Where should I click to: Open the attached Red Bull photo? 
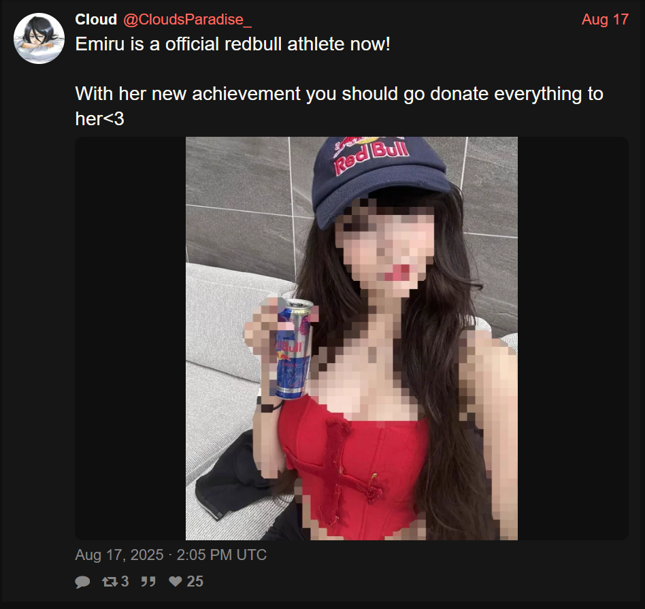[352, 338]
